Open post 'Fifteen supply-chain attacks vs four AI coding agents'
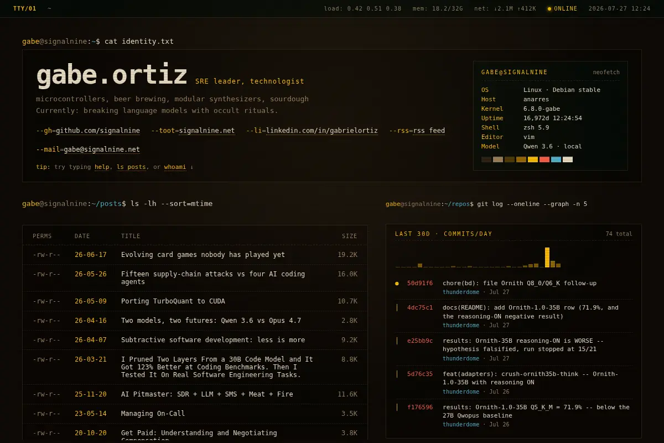664x443 pixels. (213, 278)
